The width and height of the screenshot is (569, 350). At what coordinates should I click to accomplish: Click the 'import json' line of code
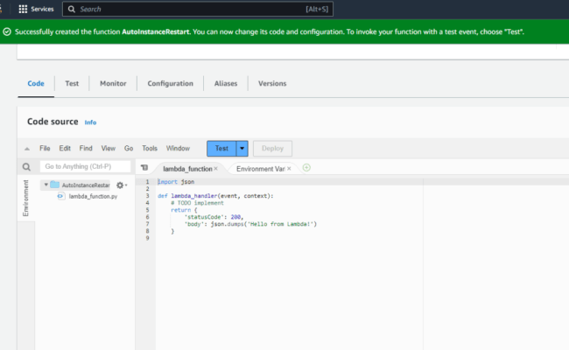176,182
